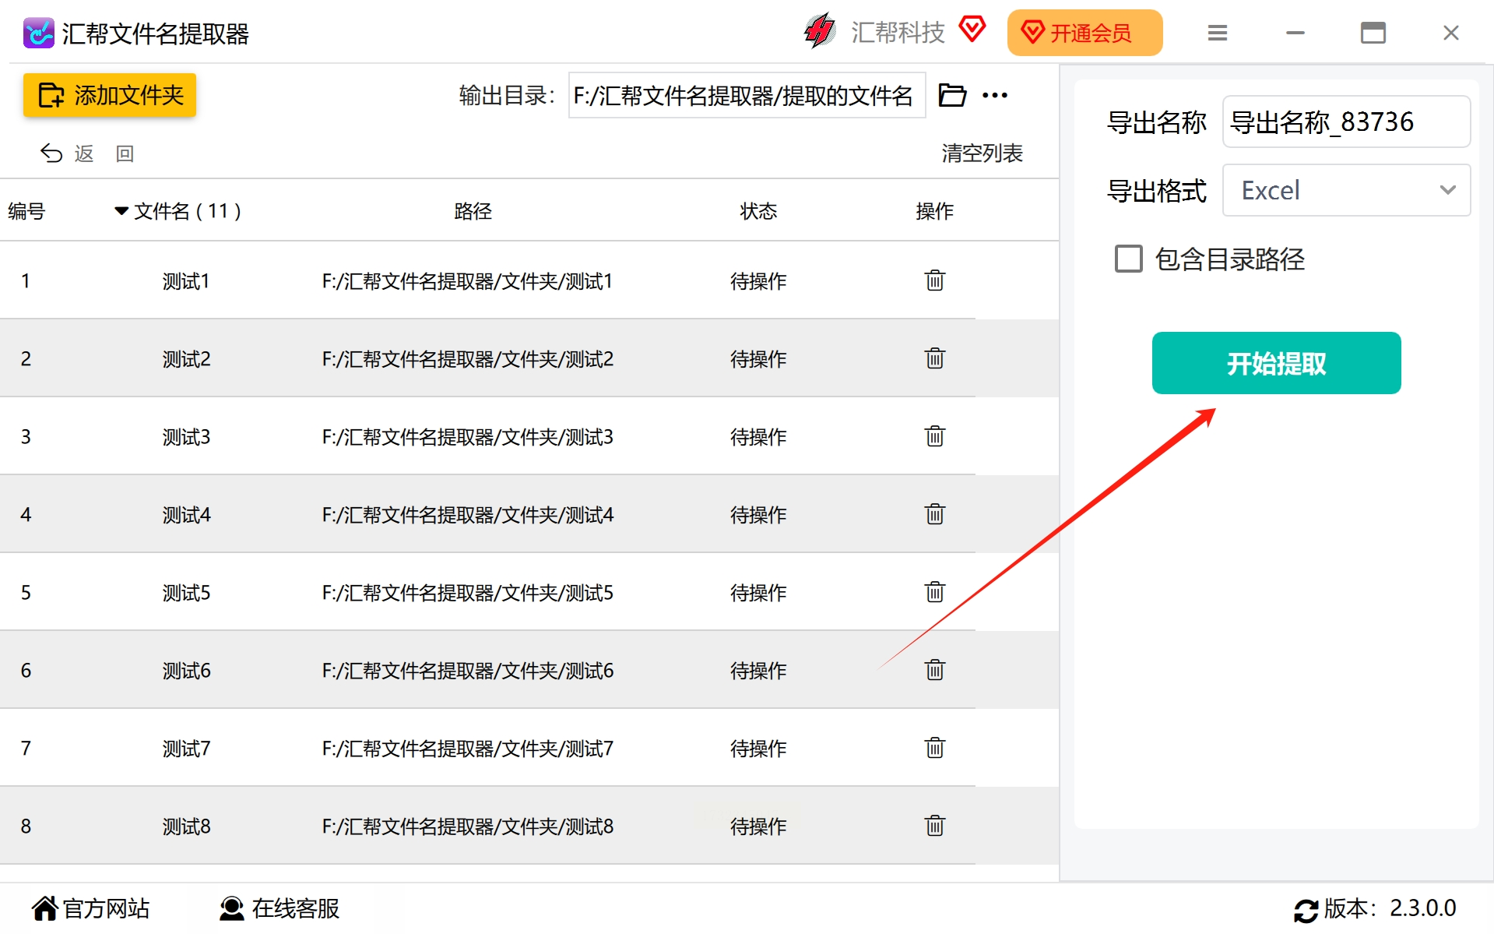
Task: Click the 返回 back arrow
Action: [x=51, y=153]
